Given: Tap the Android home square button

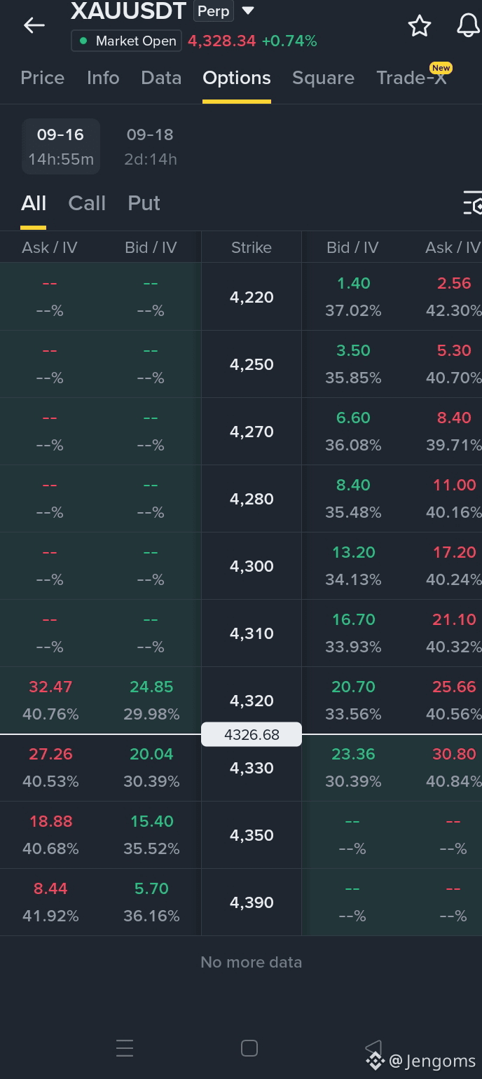Looking at the screenshot, I should 249,1048.
